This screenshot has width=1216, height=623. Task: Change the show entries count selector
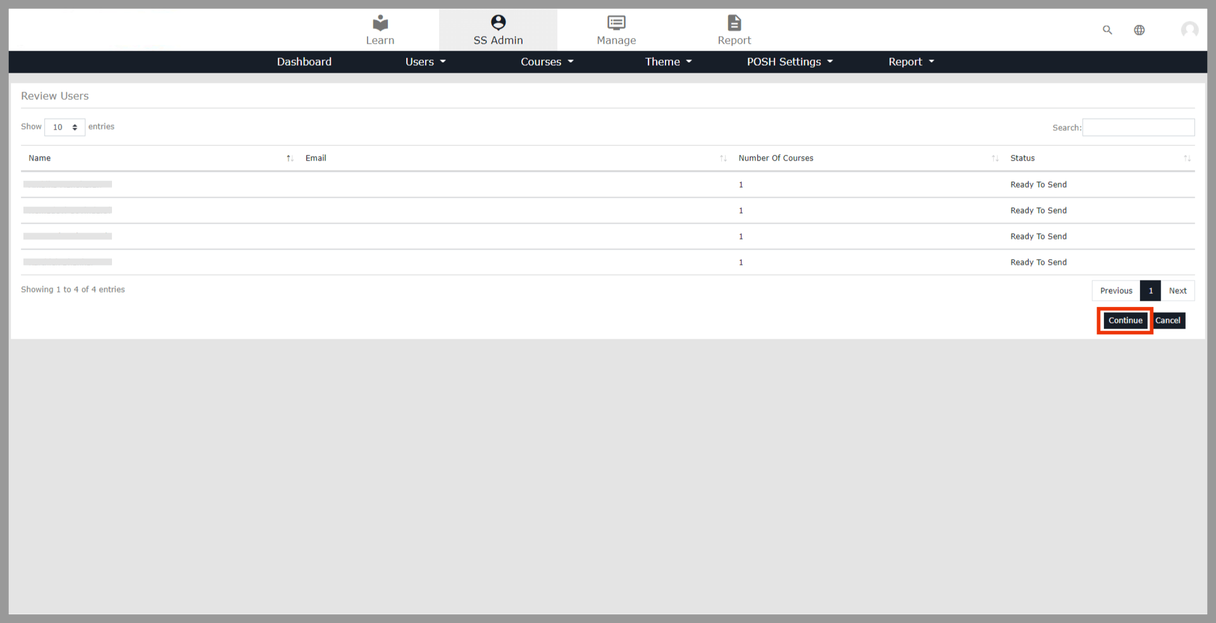pyautogui.click(x=65, y=127)
